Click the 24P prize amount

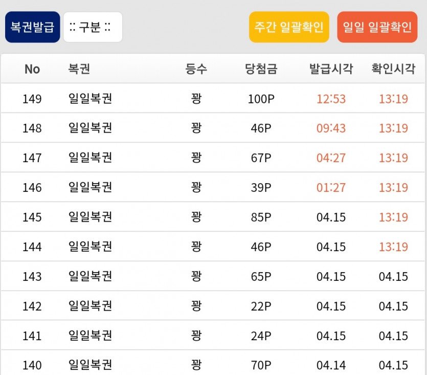(261, 336)
